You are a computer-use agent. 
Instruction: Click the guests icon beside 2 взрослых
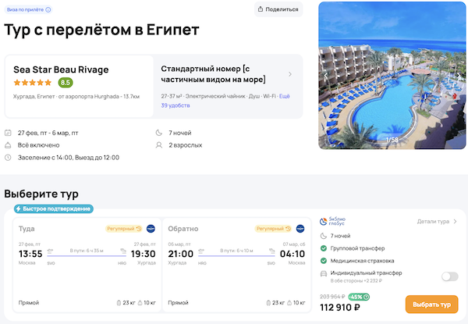pyautogui.click(x=158, y=145)
